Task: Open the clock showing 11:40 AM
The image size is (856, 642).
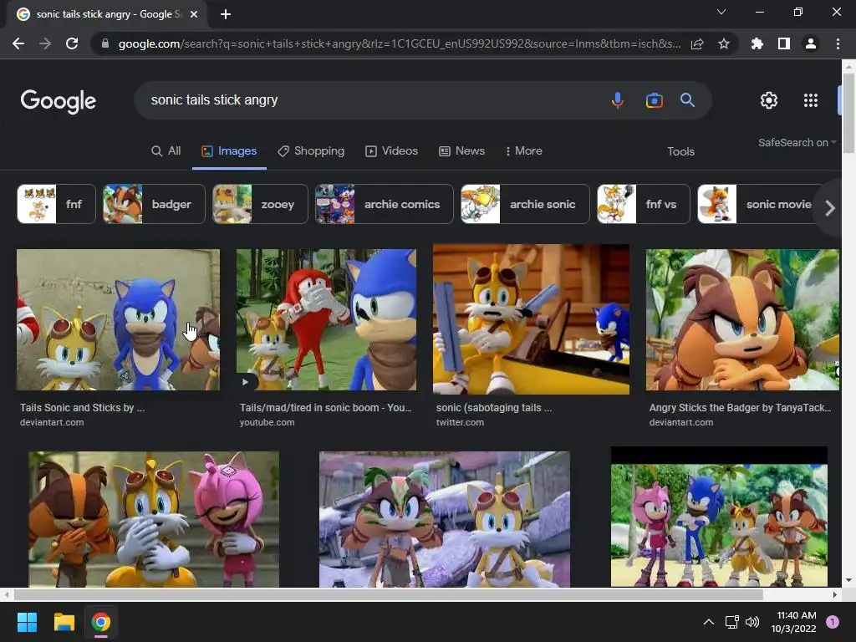Action: coord(793,622)
